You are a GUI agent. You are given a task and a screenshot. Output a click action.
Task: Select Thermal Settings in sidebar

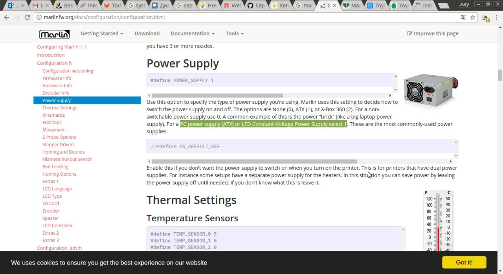point(60,108)
